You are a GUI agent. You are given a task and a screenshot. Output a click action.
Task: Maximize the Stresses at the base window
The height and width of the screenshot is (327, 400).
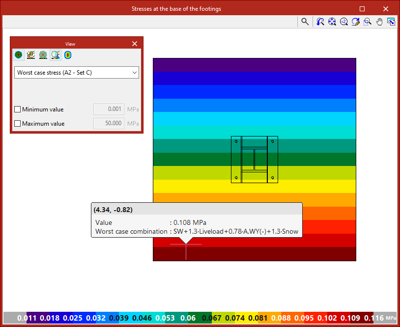click(362, 9)
